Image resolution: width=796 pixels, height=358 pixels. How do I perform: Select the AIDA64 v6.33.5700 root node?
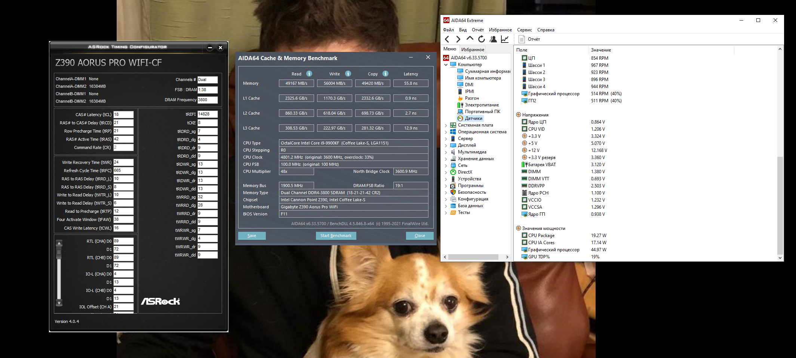click(469, 58)
